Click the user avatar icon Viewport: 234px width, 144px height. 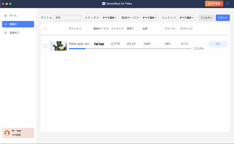tap(7, 133)
